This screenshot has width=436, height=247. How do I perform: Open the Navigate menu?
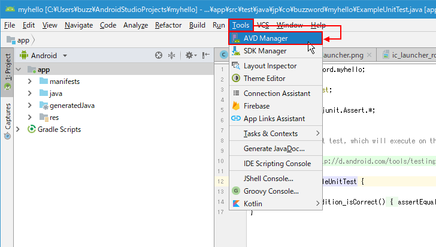[78, 25]
